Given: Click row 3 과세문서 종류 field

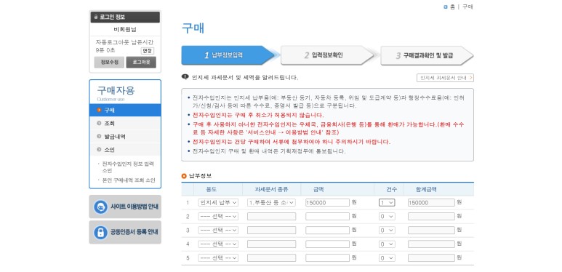Looking at the screenshot, I should coord(271,230).
